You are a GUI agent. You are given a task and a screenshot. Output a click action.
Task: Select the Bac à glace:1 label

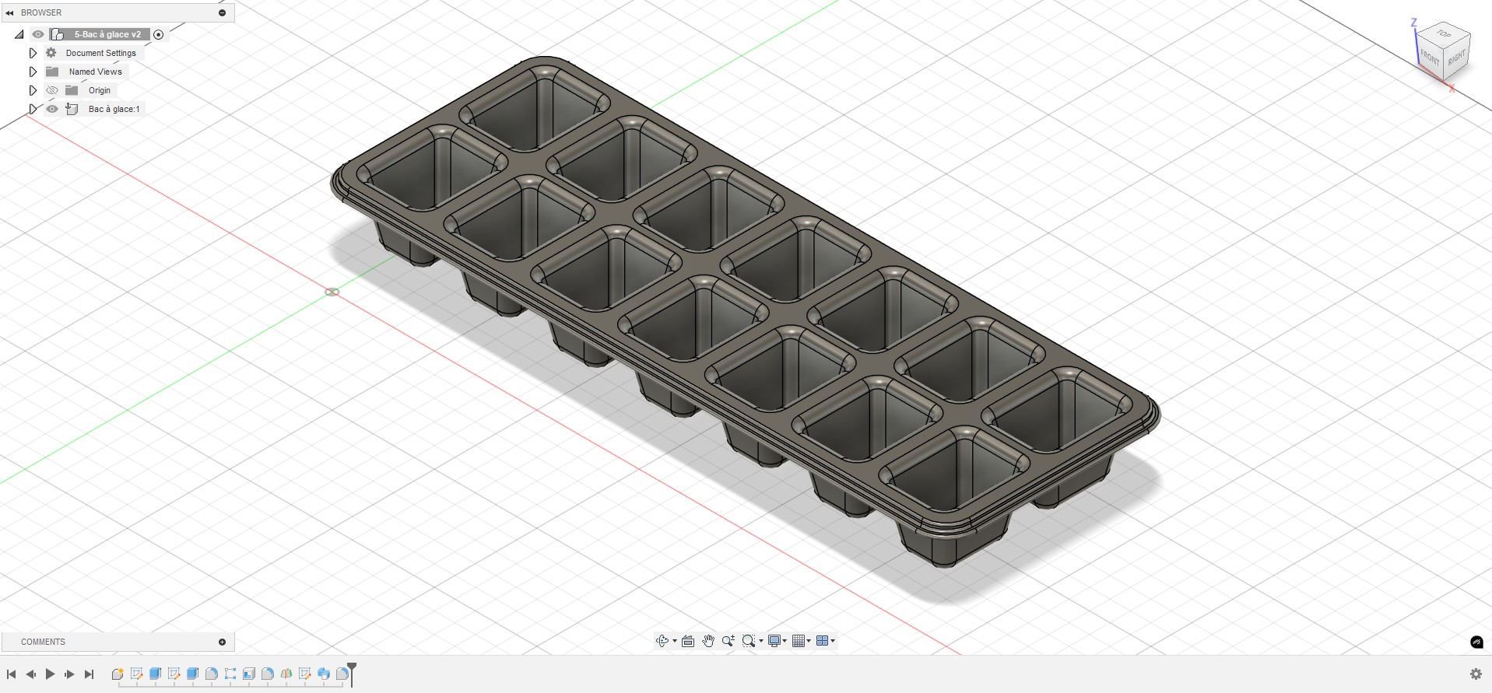tap(114, 109)
